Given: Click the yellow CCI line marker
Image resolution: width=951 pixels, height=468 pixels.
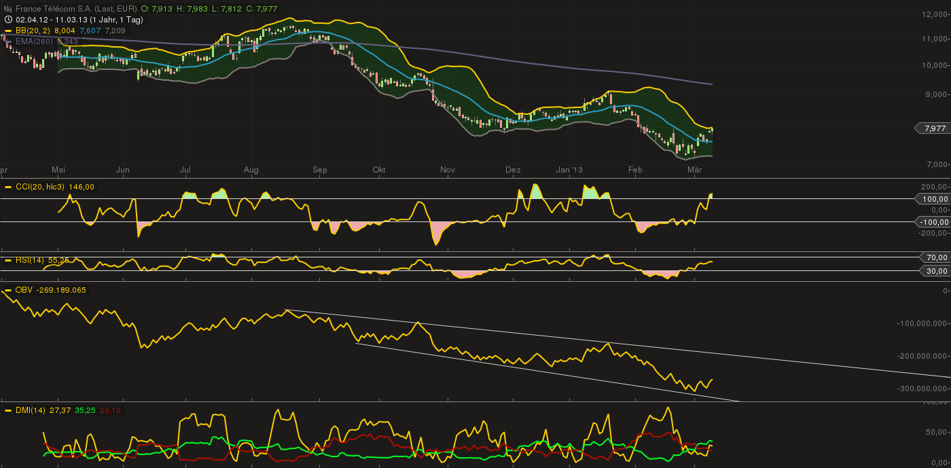Looking at the screenshot, I should coord(8,187).
